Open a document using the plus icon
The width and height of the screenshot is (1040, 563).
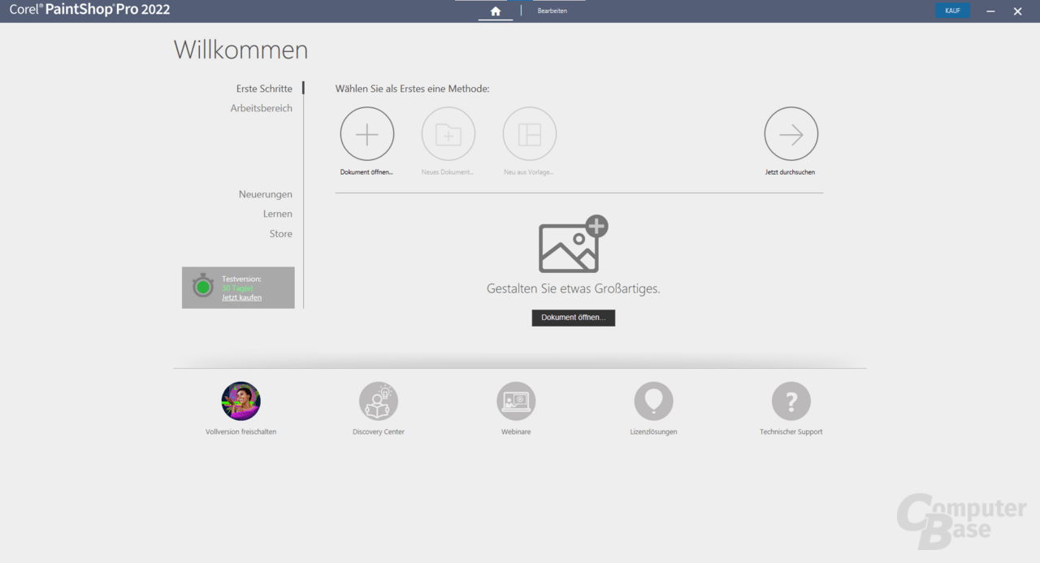[x=366, y=132]
